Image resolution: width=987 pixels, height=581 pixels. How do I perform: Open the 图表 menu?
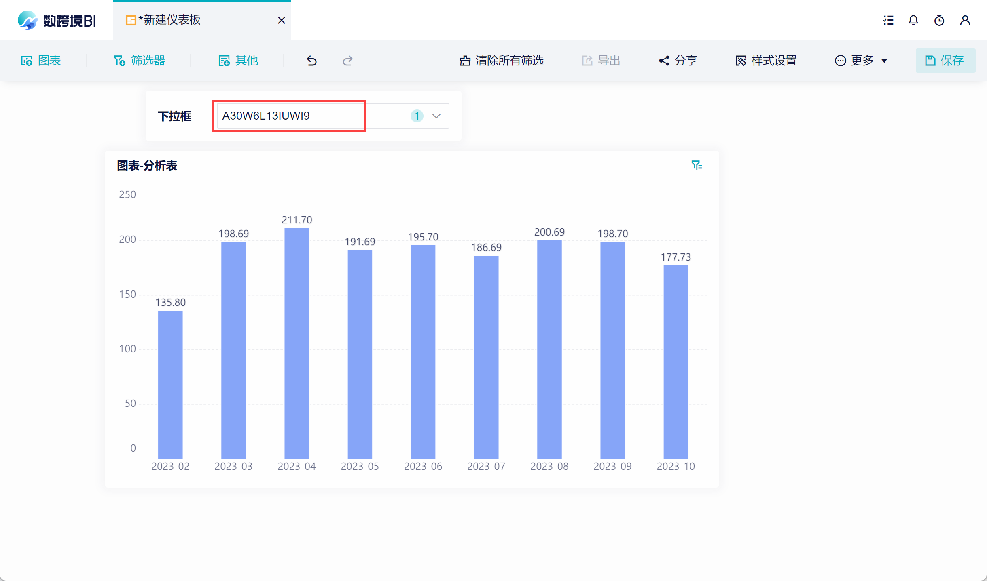pyautogui.click(x=41, y=61)
